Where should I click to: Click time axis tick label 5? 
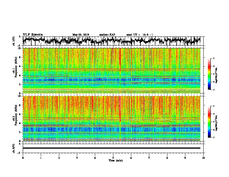tap(113, 158)
